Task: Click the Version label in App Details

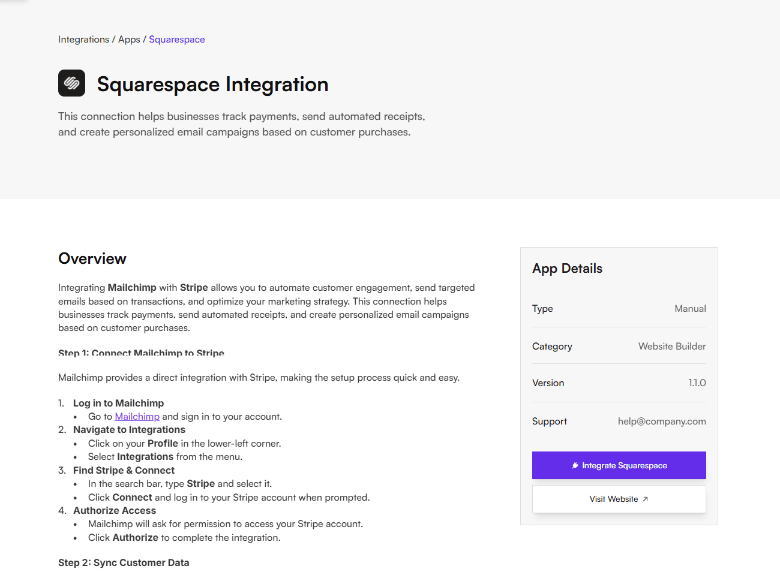Action: pos(548,383)
